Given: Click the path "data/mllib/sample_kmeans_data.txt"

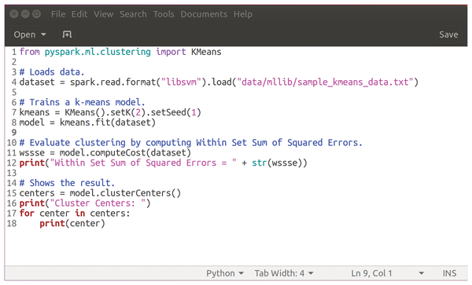Looking at the screenshot, I should (x=325, y=82).
